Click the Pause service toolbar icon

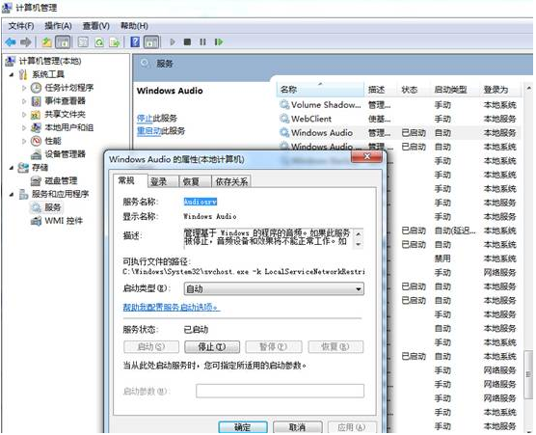pos(202,42)
